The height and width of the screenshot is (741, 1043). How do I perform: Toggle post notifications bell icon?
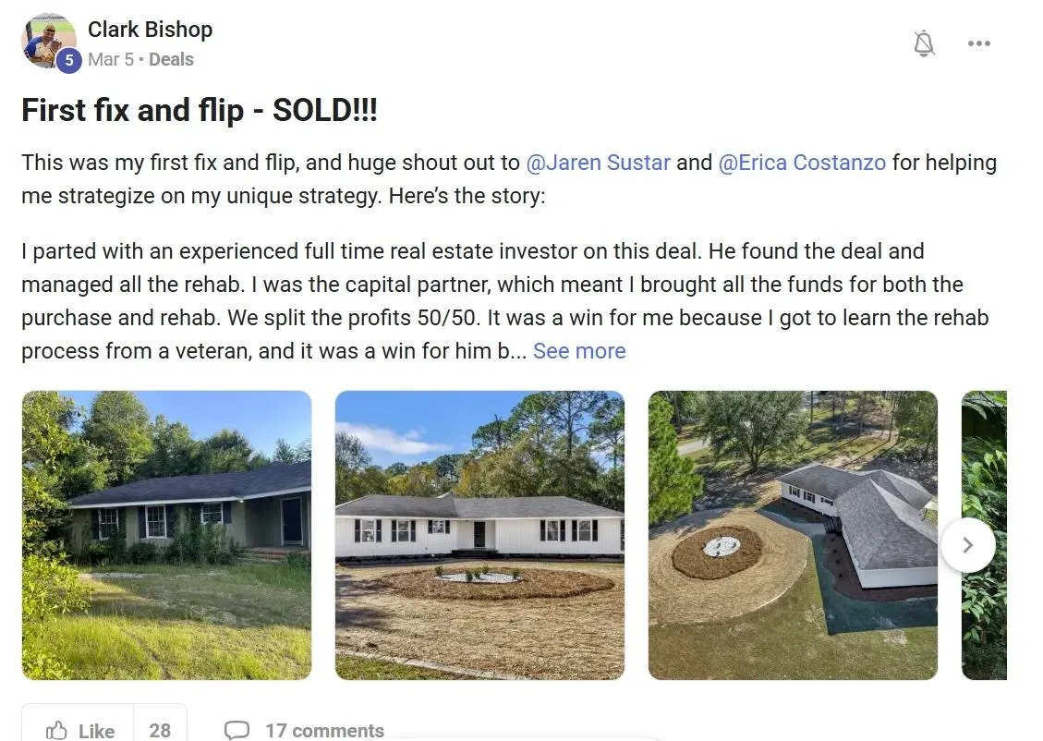[924, 44]
